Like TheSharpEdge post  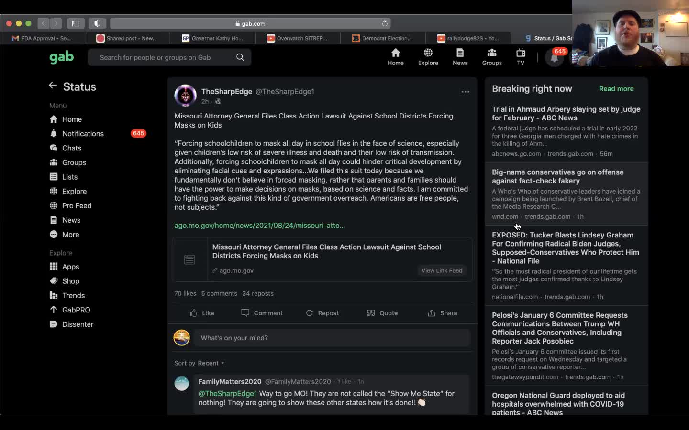[x=202, y=313]
